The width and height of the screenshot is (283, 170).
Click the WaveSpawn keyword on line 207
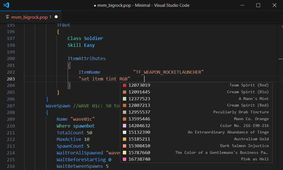[x=58, y=106]
